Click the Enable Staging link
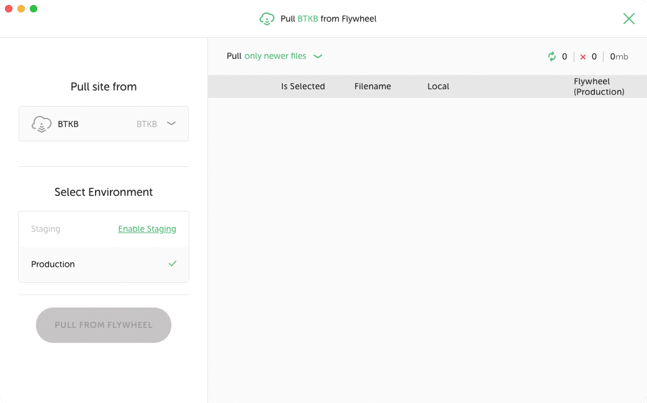 click(147, 229)
